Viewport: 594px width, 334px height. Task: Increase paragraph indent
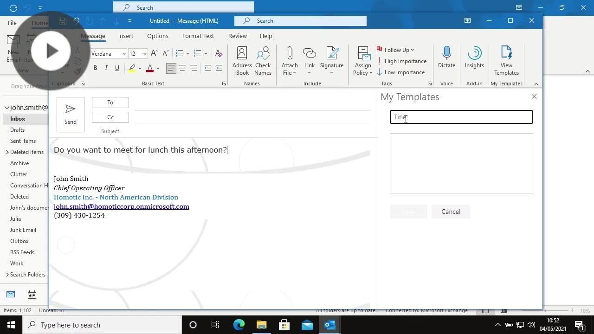tap(219, 68)
